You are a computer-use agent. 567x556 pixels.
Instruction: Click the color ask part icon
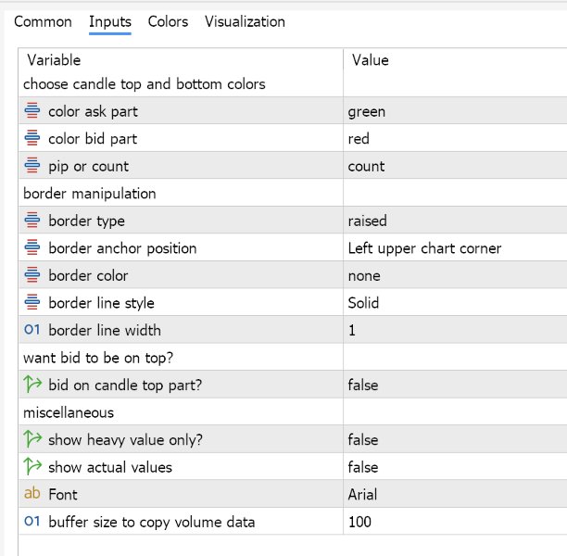click(32, 110)
